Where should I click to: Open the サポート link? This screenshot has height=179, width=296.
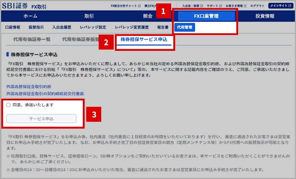click(x=214, y=6)
